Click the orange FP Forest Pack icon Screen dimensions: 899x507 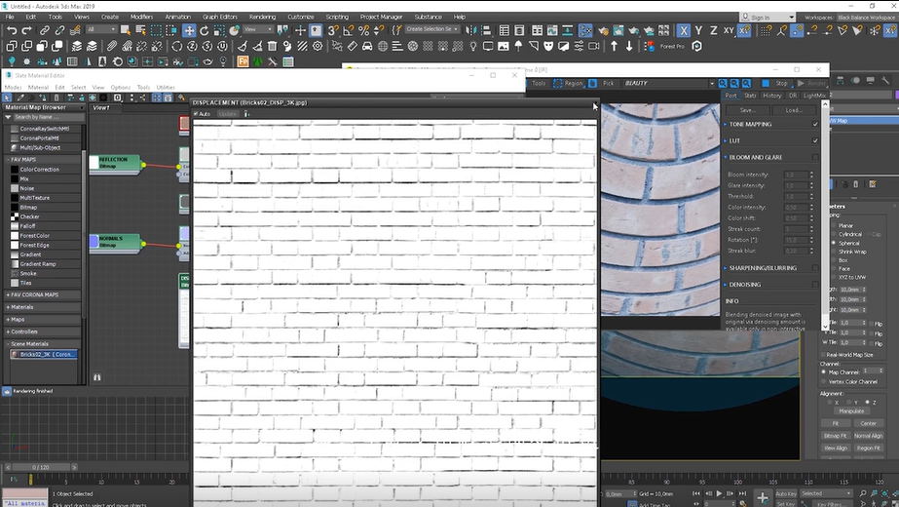point(243,61)
